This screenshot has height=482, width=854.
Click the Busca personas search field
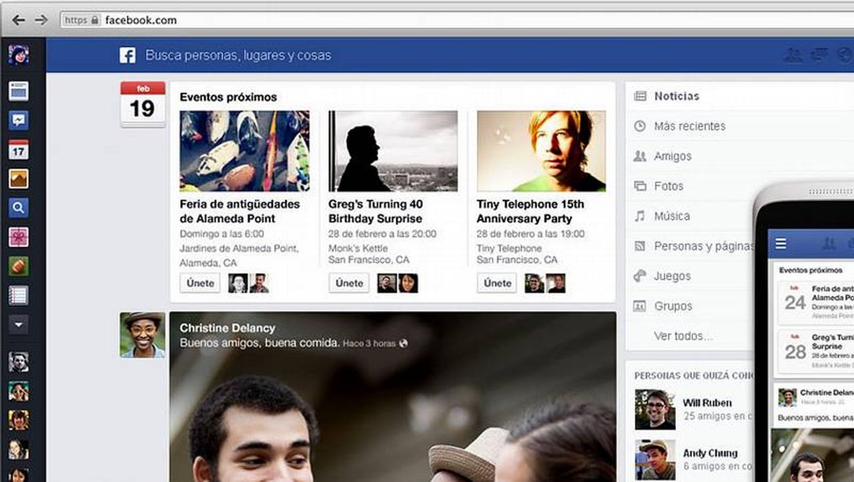(238, 55)
